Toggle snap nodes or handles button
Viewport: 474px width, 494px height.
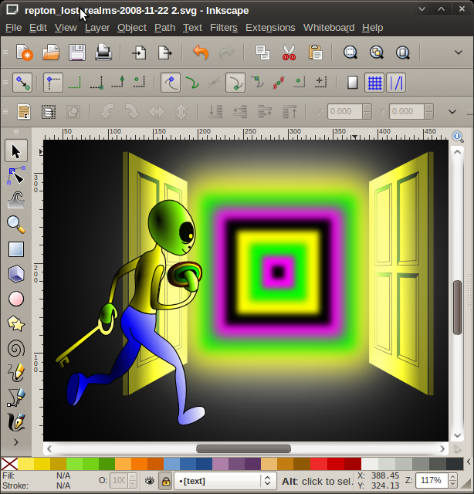[x=171, y=83]
